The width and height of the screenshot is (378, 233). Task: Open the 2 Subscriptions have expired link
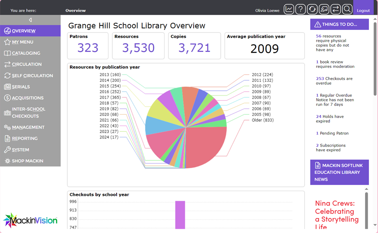tap(331, 147)
